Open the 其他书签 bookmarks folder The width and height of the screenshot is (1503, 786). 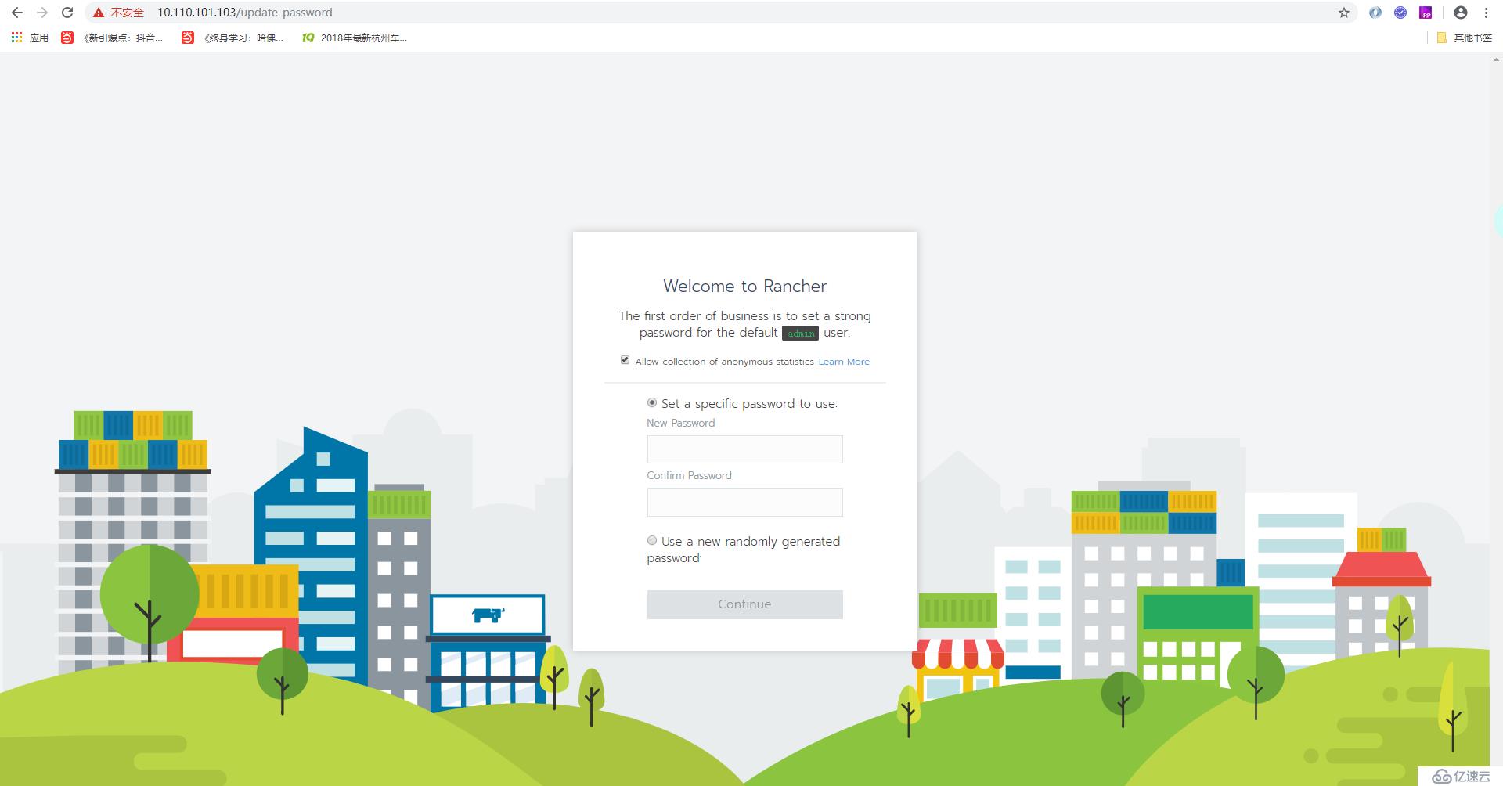1465,38
